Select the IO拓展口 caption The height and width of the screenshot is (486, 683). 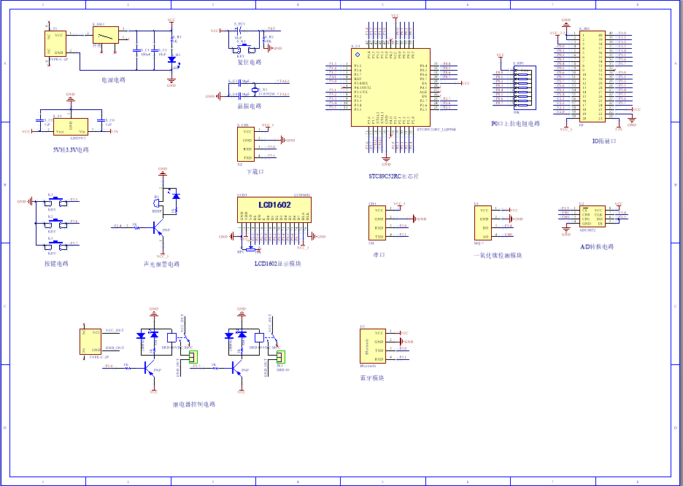tap(604, 141)
